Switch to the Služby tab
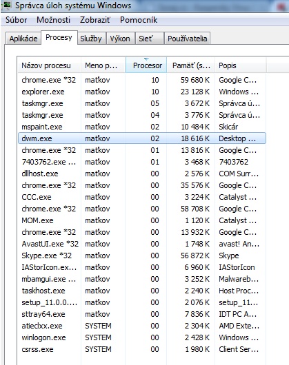The height and width of the screenshot is (365, 289). 91,39
